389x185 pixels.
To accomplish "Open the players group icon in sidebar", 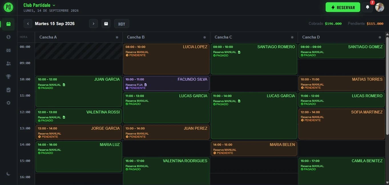I will [x=8, y=64].
